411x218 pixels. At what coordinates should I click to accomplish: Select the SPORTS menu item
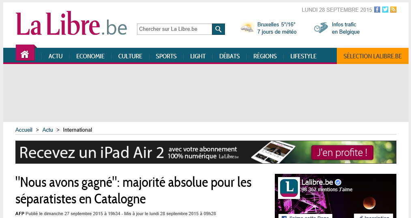166,56
